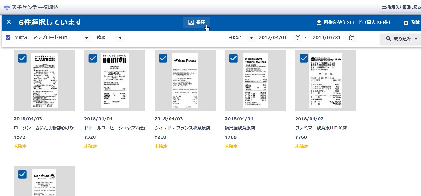This screenshot has width=421, height=196.
Task: Click the date 2018/04/02 on ファミマ card
Action: click(309, 119)
